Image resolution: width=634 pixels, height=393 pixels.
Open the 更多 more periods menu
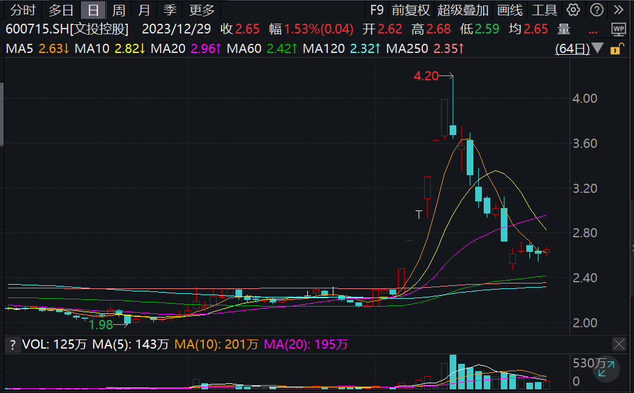(202, 10)
